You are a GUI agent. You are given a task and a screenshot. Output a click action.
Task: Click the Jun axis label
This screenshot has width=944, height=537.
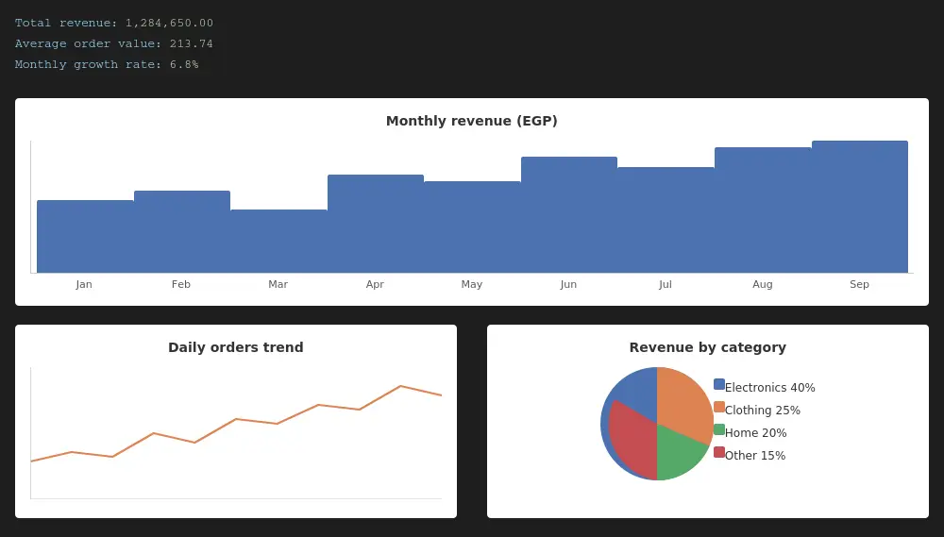pos(568,284)
